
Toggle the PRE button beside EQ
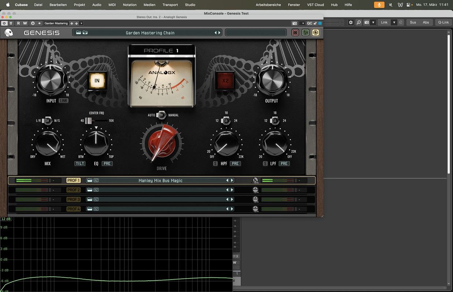coord(107,164)
